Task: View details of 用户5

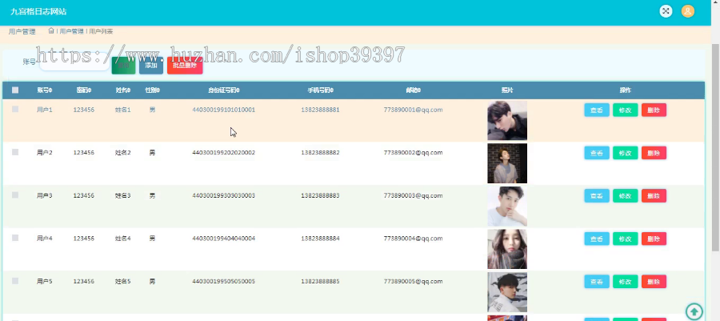Action: (x=597, y=282)
